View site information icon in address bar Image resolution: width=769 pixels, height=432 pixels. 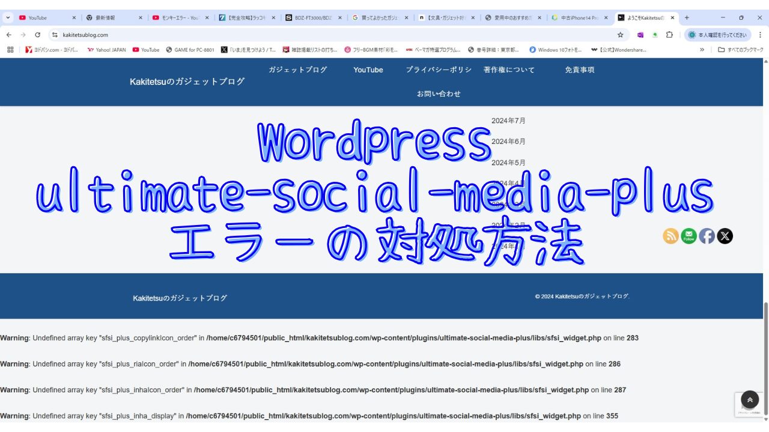click(55, 35)
